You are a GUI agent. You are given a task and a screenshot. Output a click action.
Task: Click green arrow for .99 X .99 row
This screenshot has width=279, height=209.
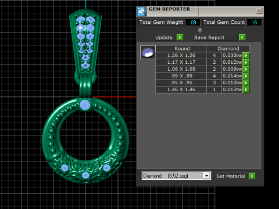tap(246, 76)
